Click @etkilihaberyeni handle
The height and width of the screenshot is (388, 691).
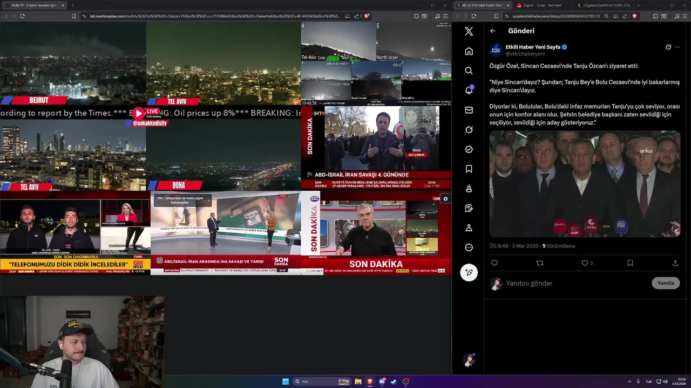point(525,54)
